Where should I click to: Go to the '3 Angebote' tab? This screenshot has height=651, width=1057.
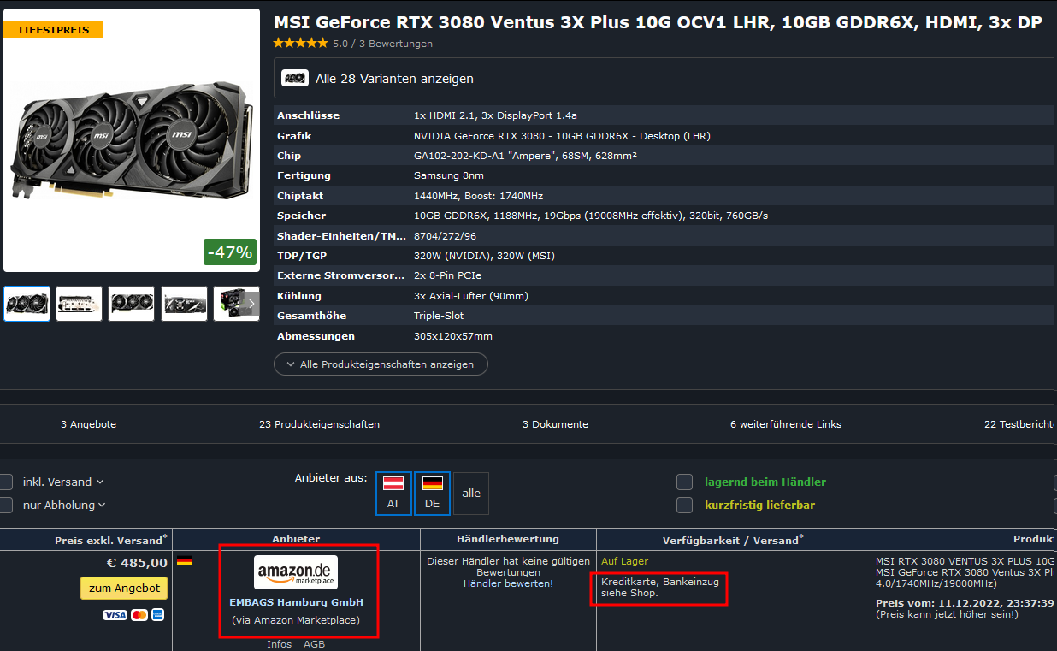point(88,424)
